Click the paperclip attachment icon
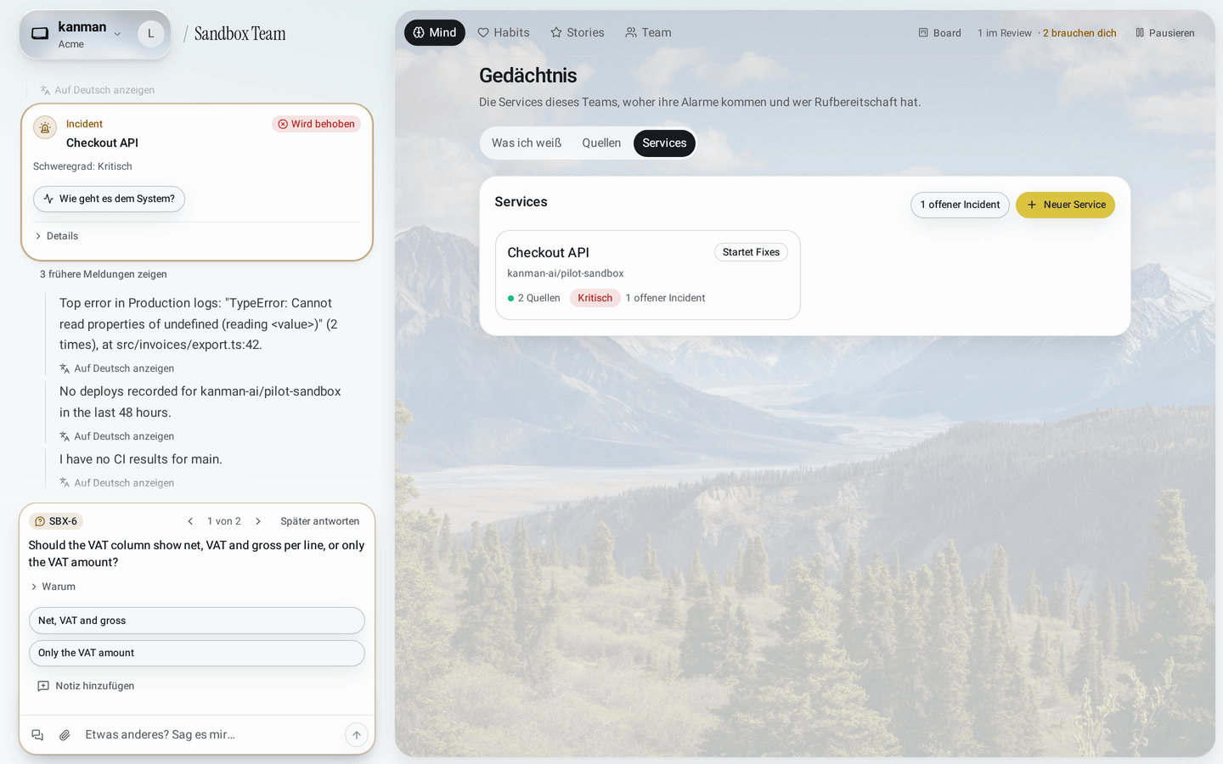Image resolution: width=1223 pixels, height=764 pixels. pyautogui.click(x=65, y=735)
